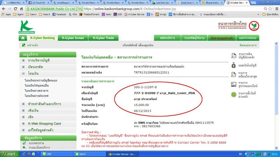This screenshot has width=280, height=157.
Task: Open โอนเงินให้บุคคลอื่น link
Action: click(37, 85)
